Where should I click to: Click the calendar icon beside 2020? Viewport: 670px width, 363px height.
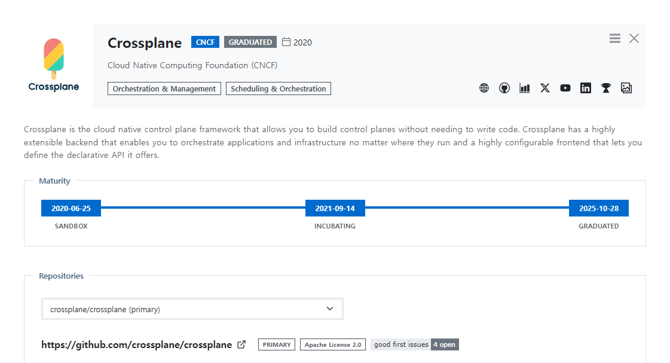286,42
